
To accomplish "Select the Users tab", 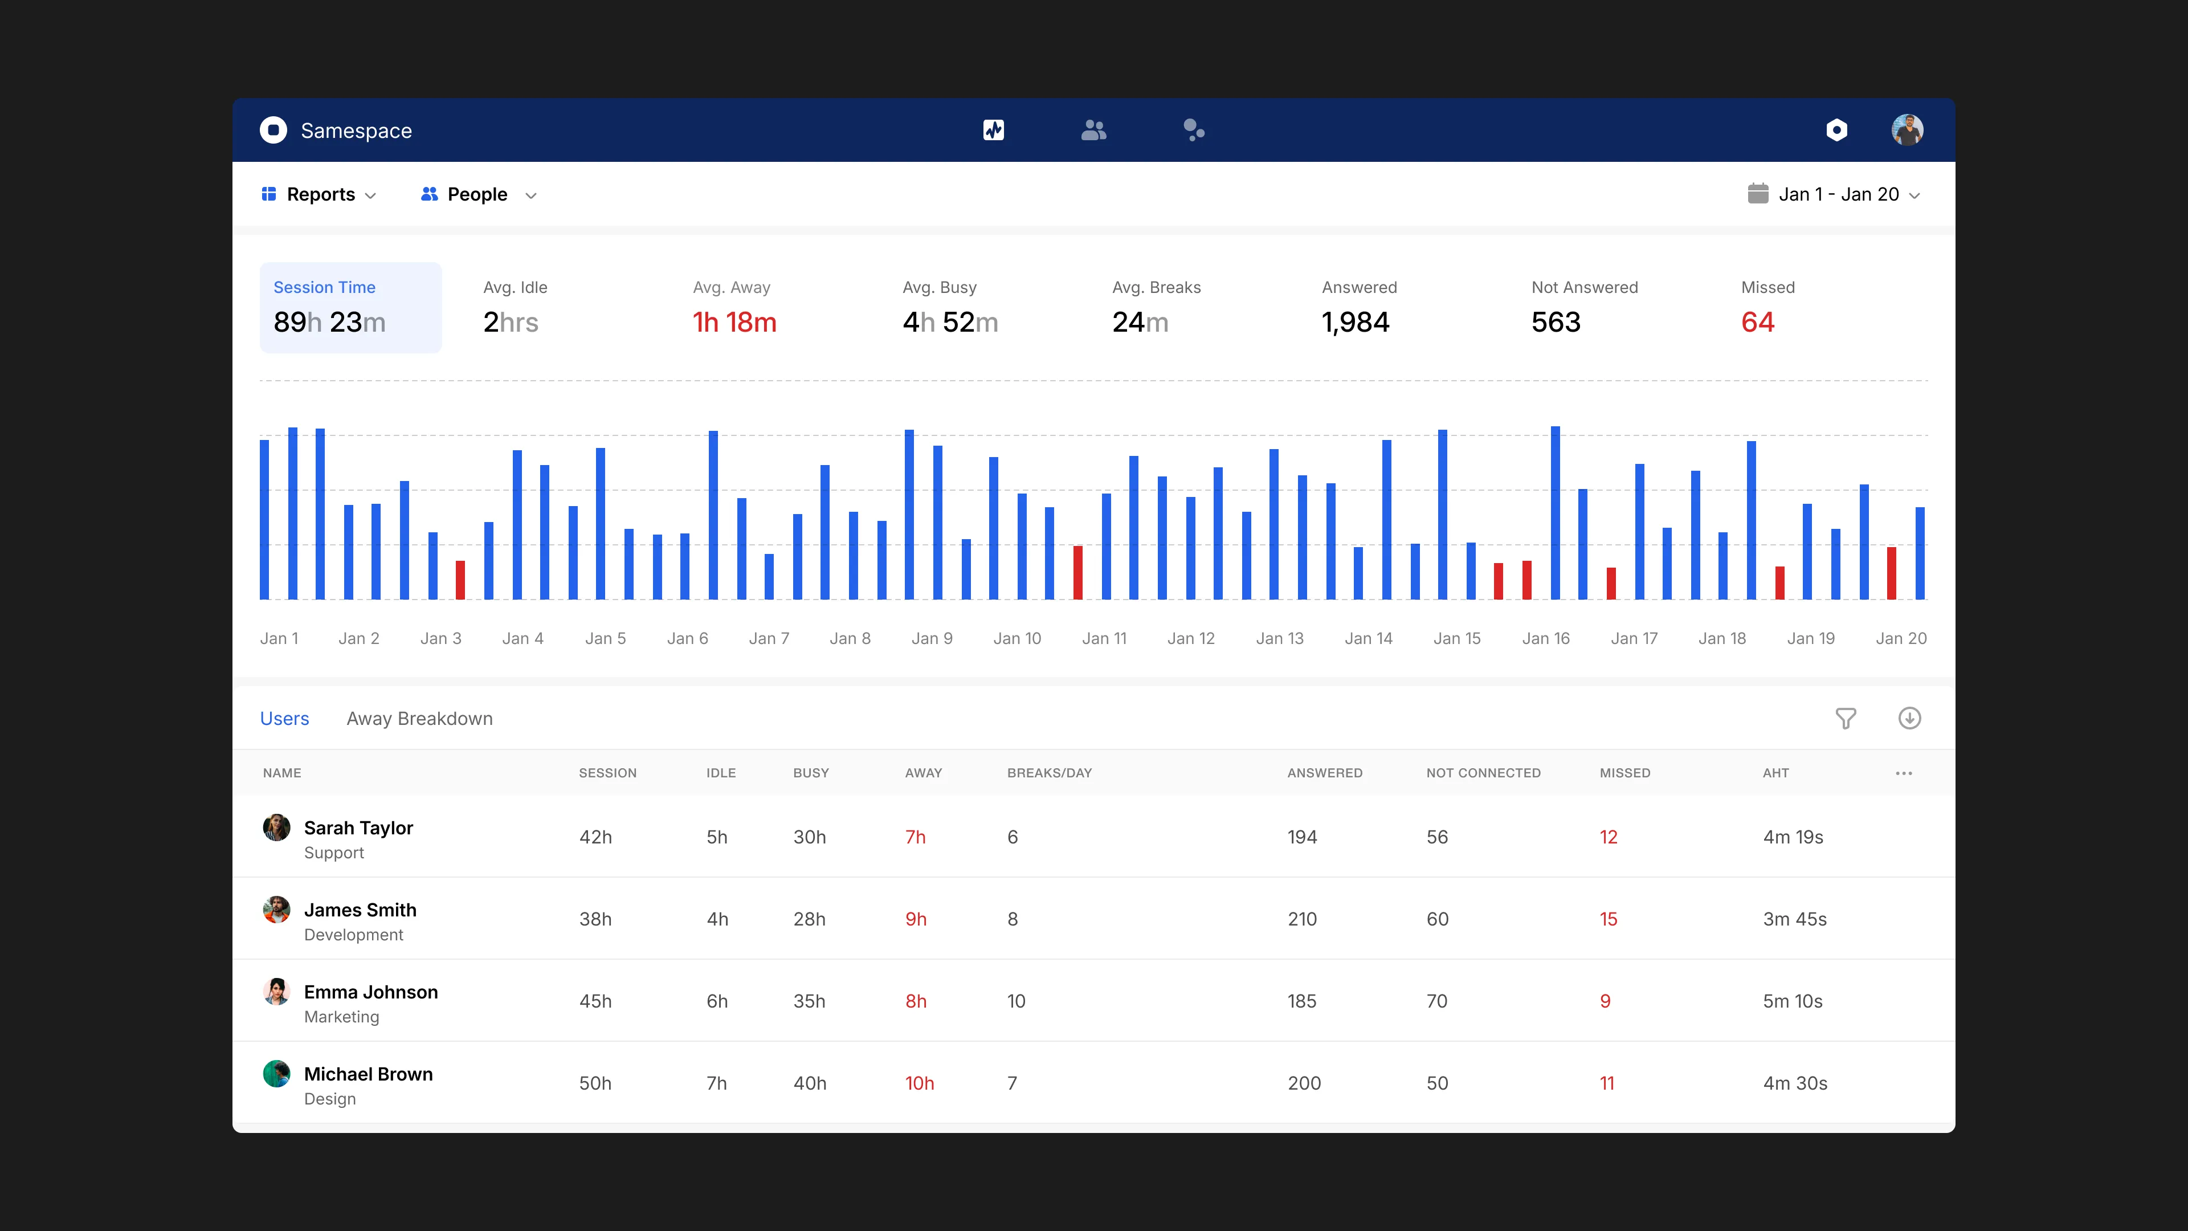I will coord(284,718).
